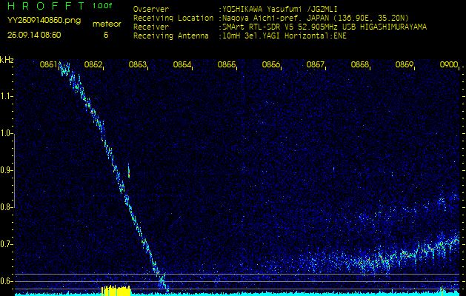466x296 pixels.
Task: Click the 1.1 kHz axis label
Action: (7, 96)
